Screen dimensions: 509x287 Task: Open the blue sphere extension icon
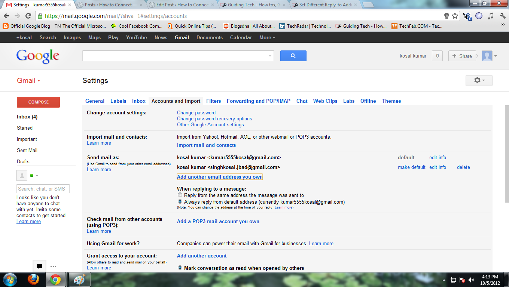coord(479,16)
